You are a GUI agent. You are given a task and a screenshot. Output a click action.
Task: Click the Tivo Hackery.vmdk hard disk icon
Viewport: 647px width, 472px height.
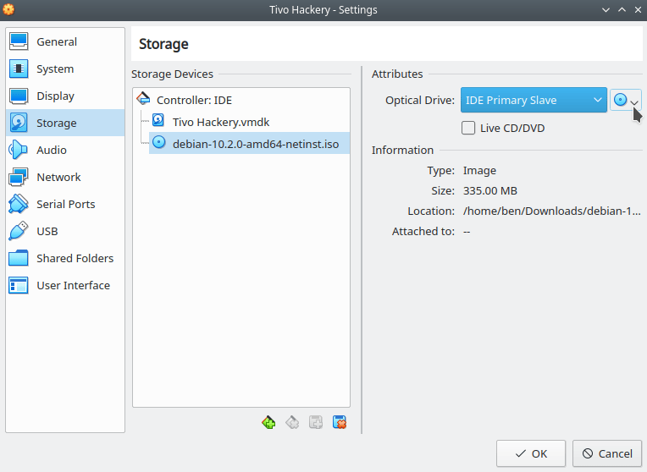[x=158, y=121]
